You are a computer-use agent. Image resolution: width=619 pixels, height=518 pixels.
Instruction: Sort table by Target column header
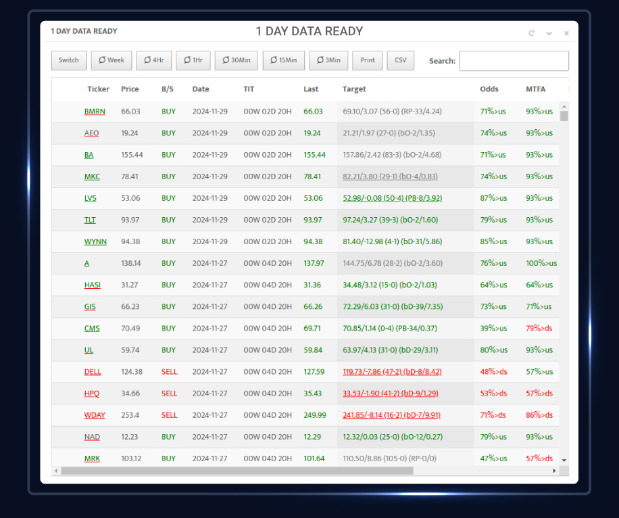[x=354, y=89]
